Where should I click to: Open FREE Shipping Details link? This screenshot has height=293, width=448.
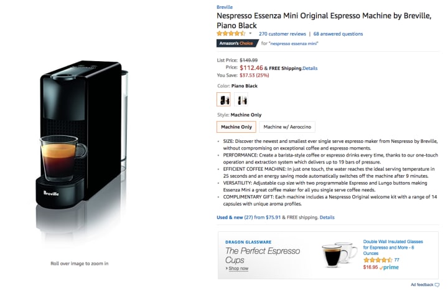[x=310, y=69]
